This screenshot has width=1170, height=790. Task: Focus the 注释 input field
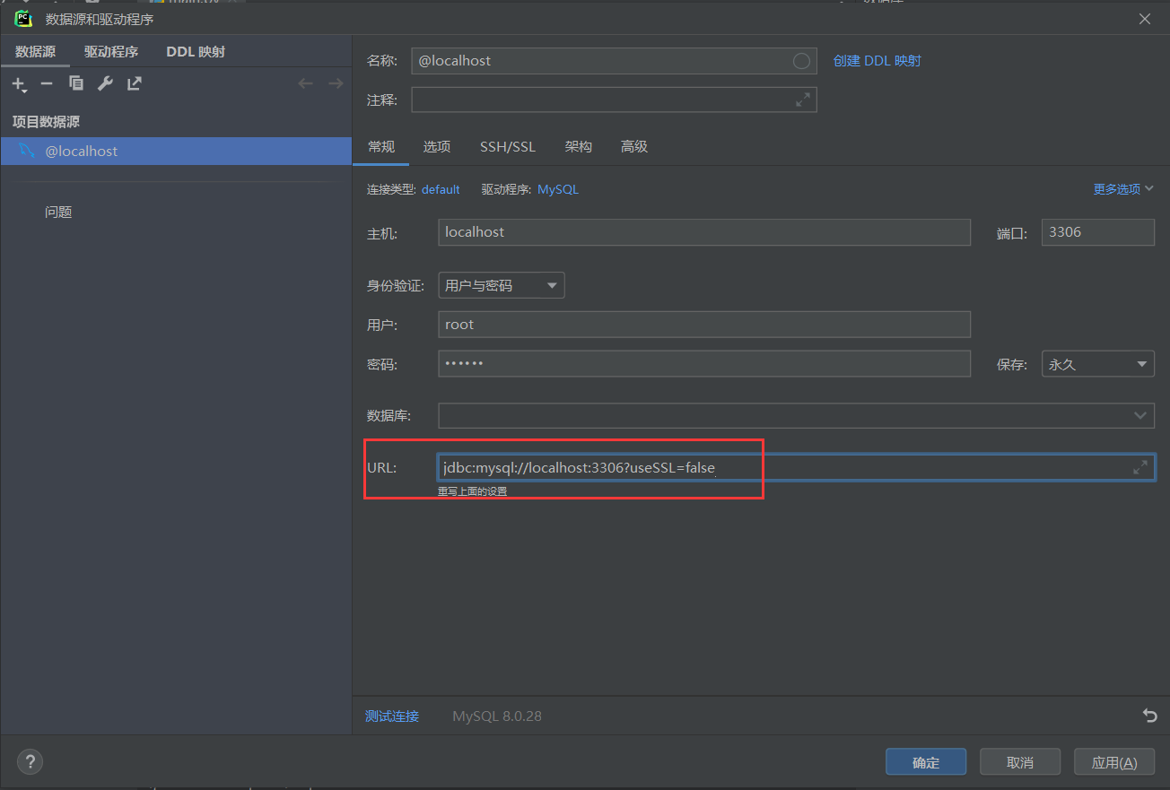[614, 100]
